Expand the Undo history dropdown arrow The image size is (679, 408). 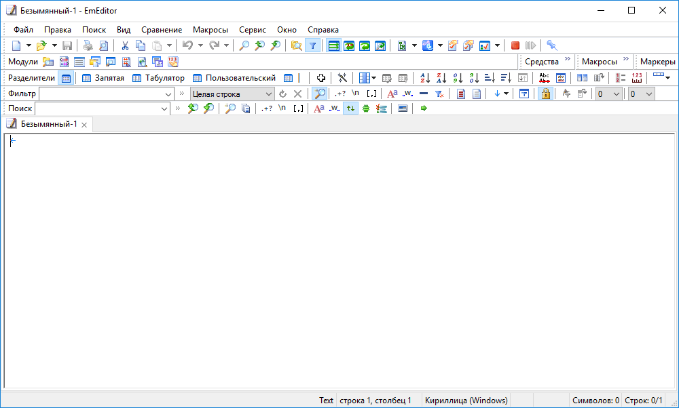click(x=200, y=45)
